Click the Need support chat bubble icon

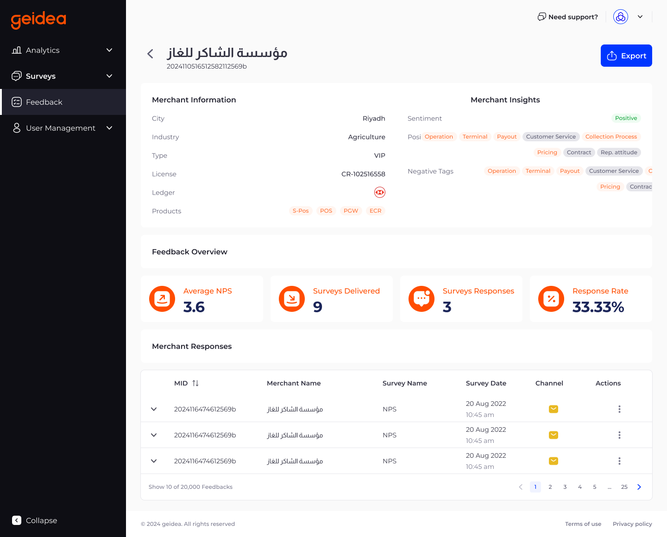541,16
